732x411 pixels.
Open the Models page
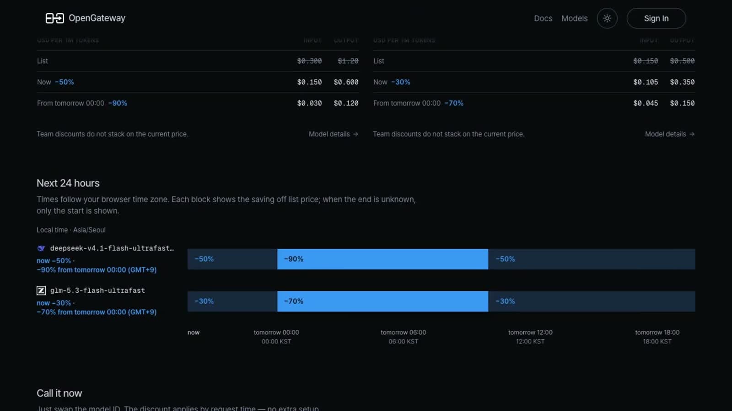[x=574, y=18]
